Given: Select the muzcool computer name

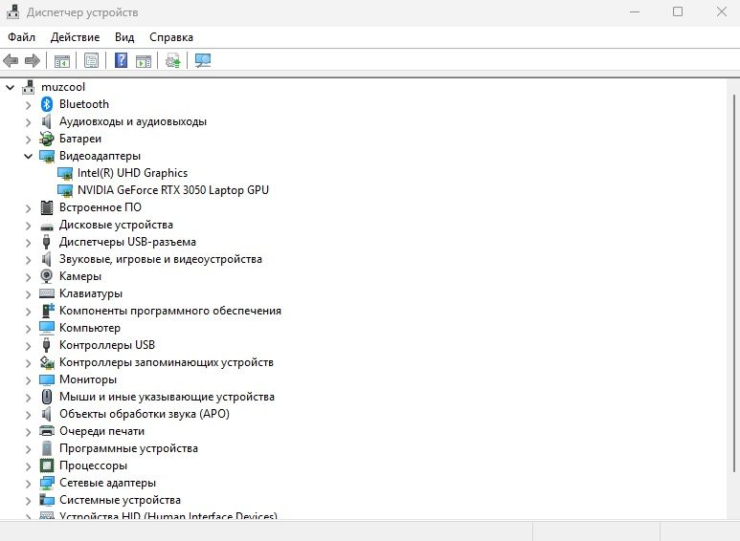Looking at the screenshot, I should coord(63,87).
